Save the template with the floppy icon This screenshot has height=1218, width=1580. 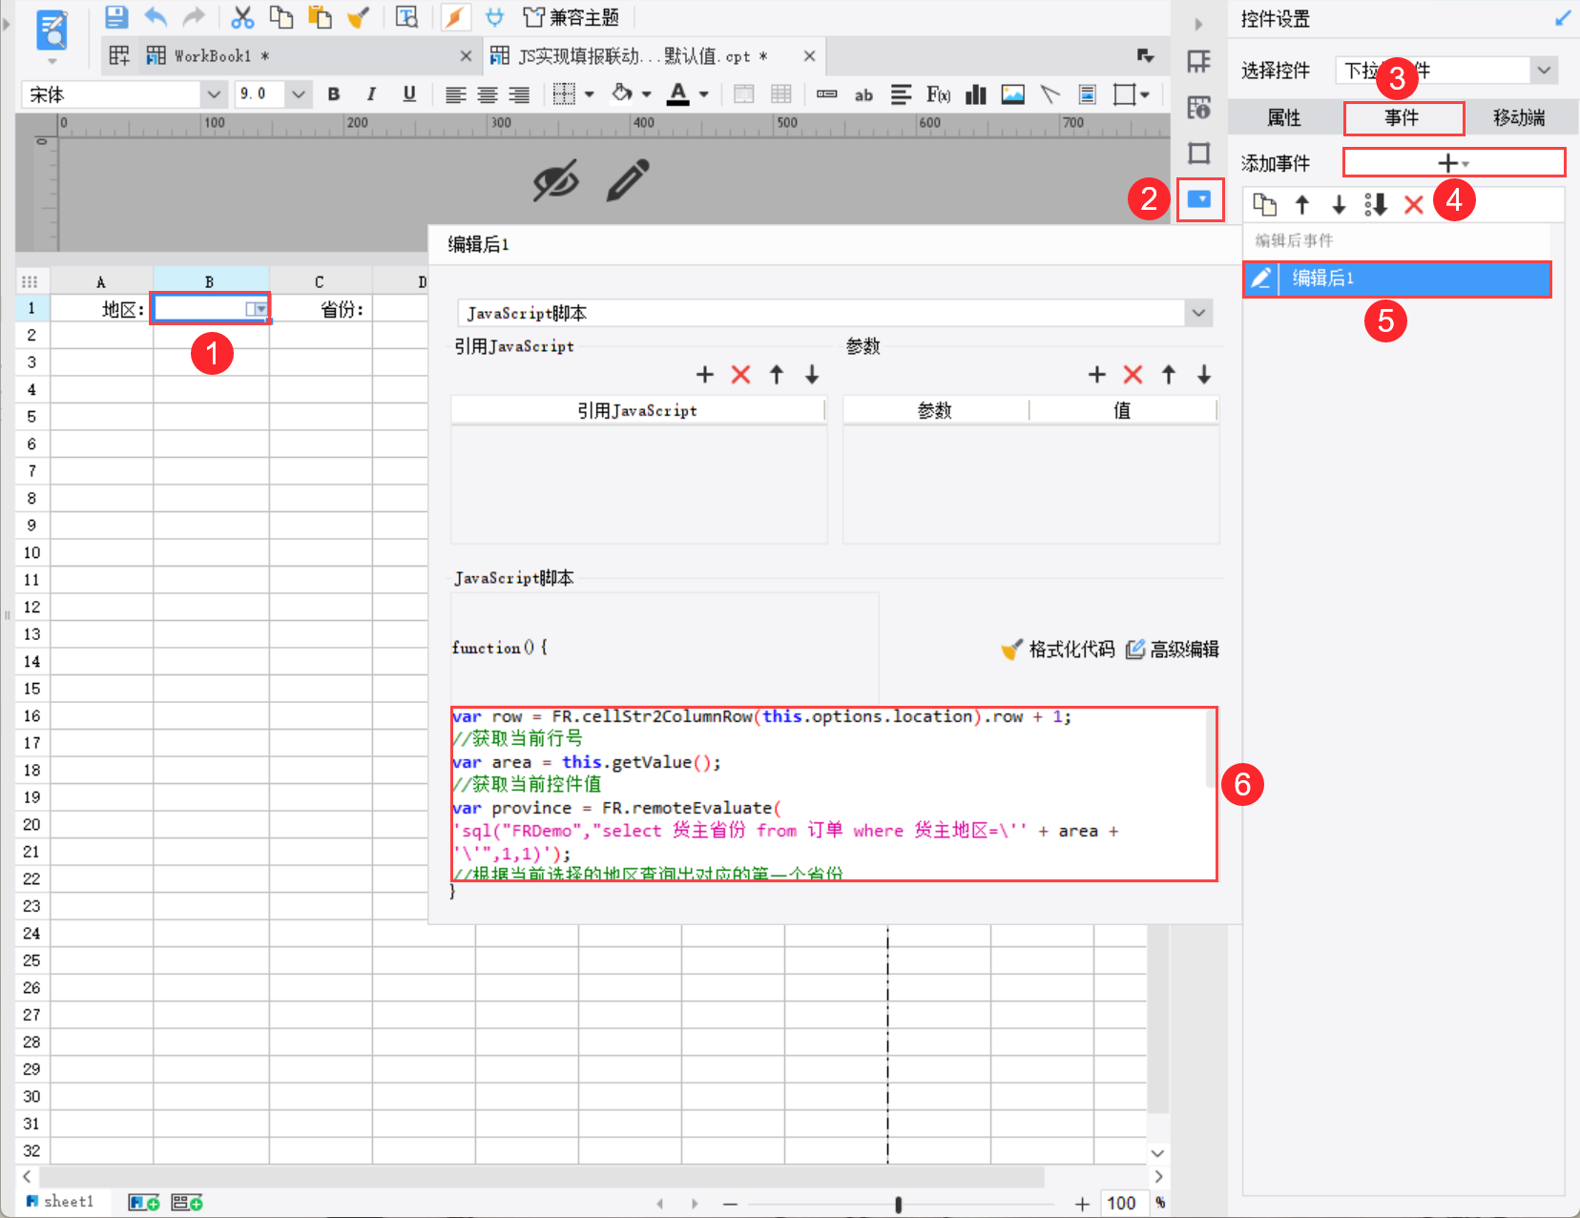click(x=116, y=17)
